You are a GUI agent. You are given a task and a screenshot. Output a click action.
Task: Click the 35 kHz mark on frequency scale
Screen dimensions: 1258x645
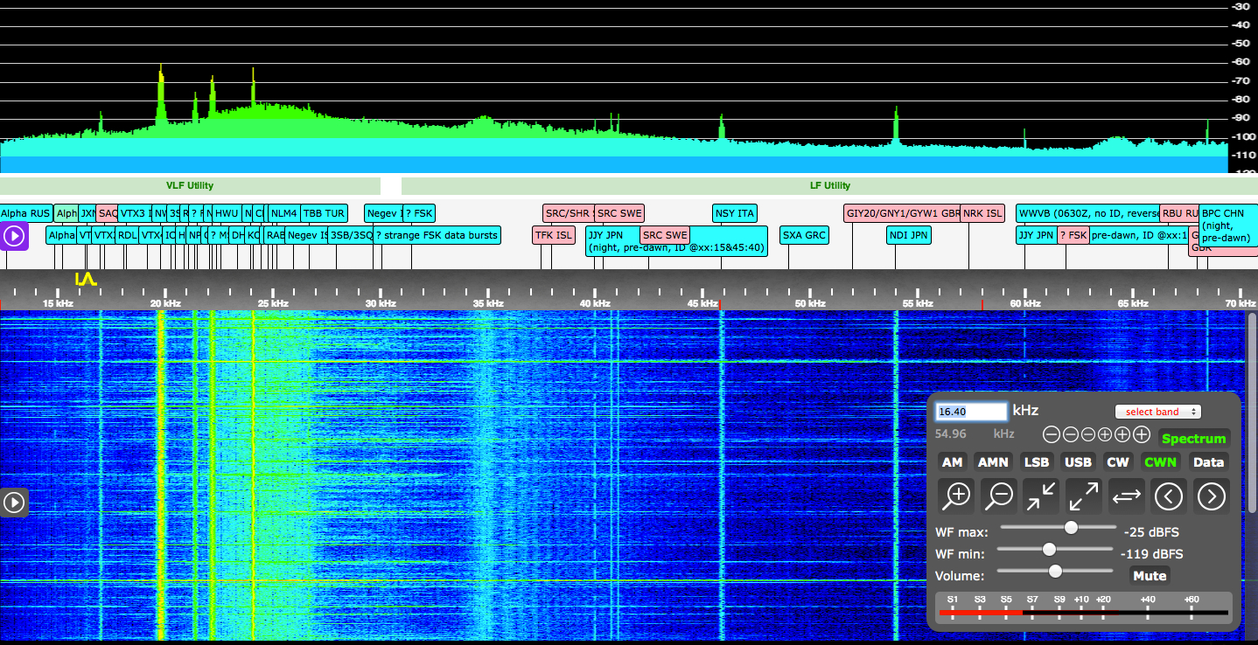point(488,303)
